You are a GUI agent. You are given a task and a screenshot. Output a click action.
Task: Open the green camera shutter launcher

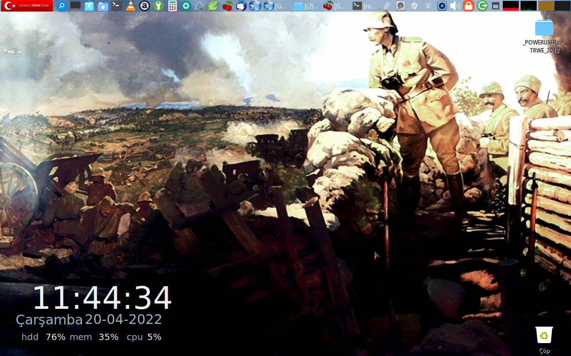[186, 6]
